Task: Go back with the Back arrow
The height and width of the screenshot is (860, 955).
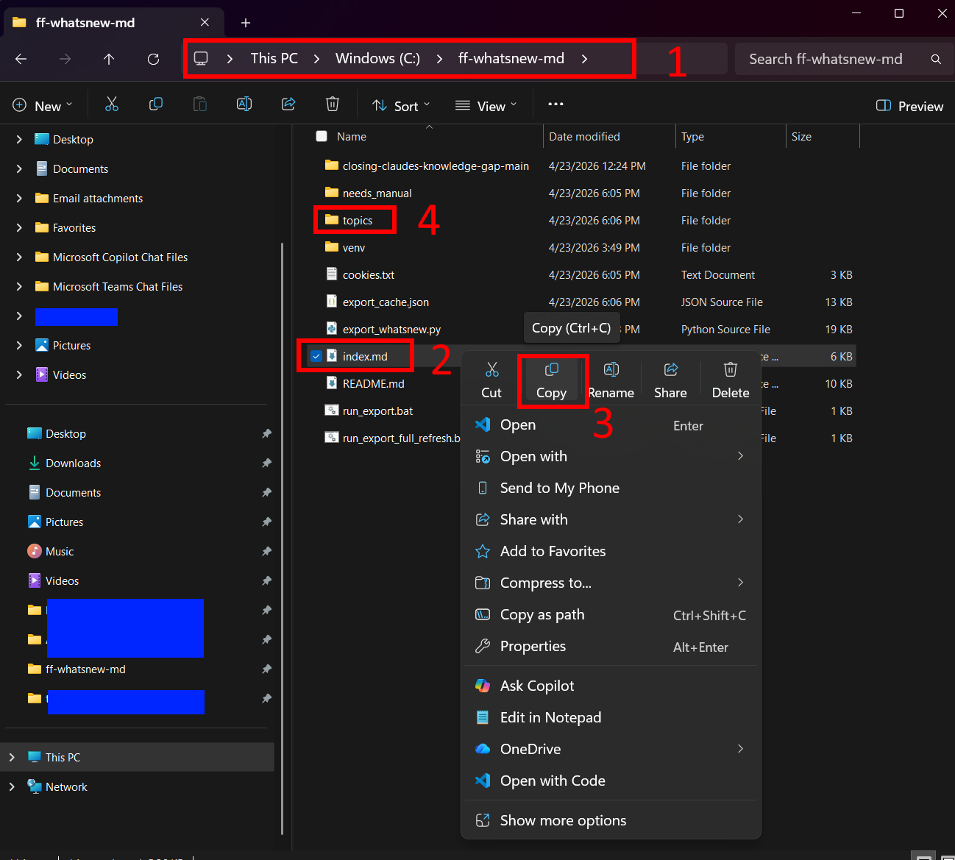Action: pos(21,59)
